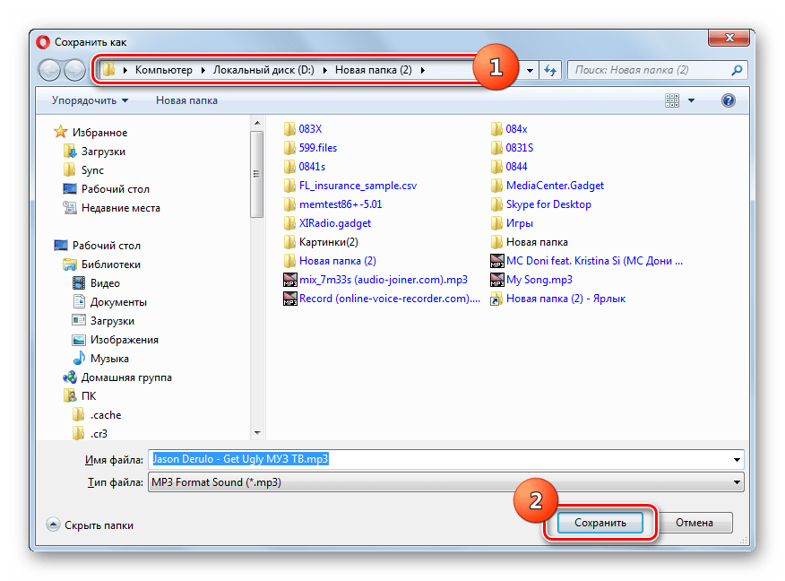Open the Упорядочить dropdown menu

[90, 100]
